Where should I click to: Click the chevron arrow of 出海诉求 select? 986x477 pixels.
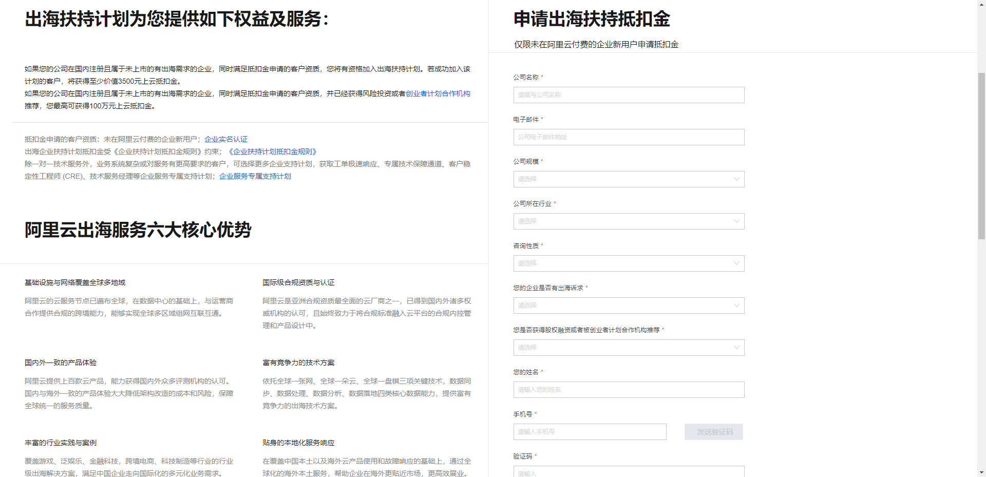(x=736, y=306)
